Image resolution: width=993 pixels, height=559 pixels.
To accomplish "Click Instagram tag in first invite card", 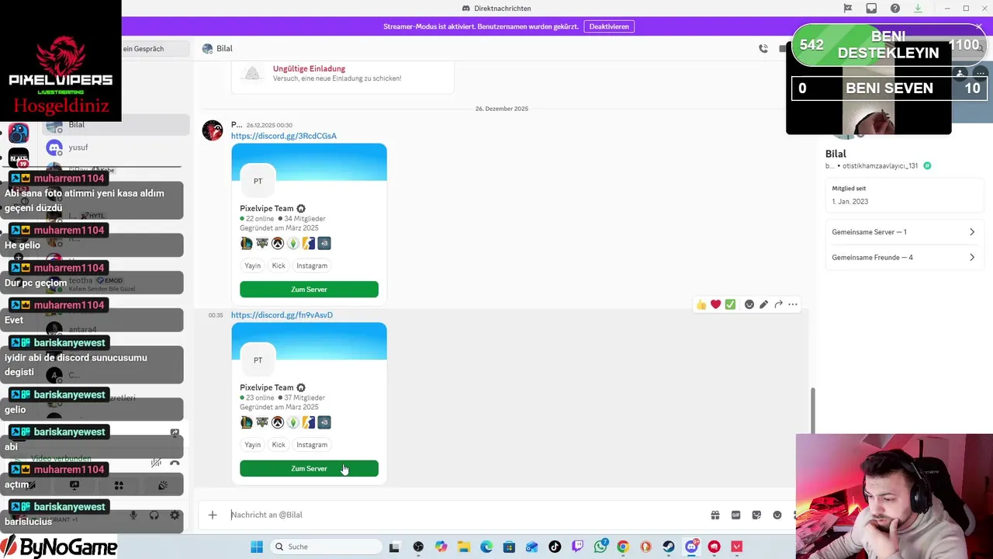I will 312,266.
